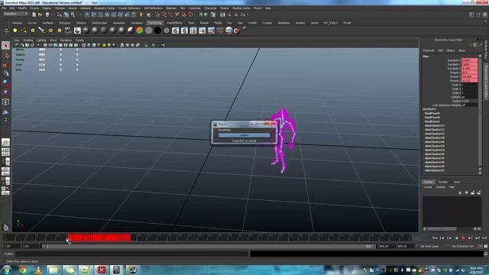Viewport: 489px width, 275px height.
Task: Click the Visibility channel label
Action: coord(455,97)
